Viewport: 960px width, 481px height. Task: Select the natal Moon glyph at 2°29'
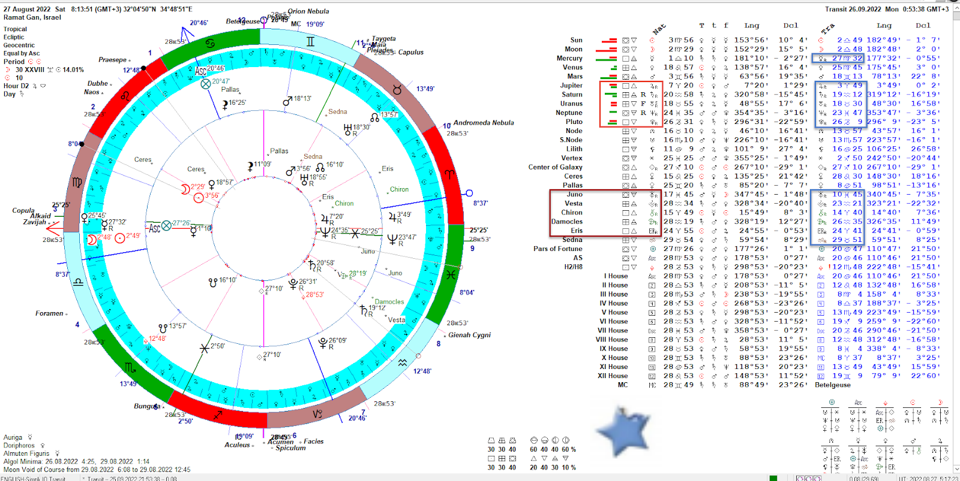(185, 189)
